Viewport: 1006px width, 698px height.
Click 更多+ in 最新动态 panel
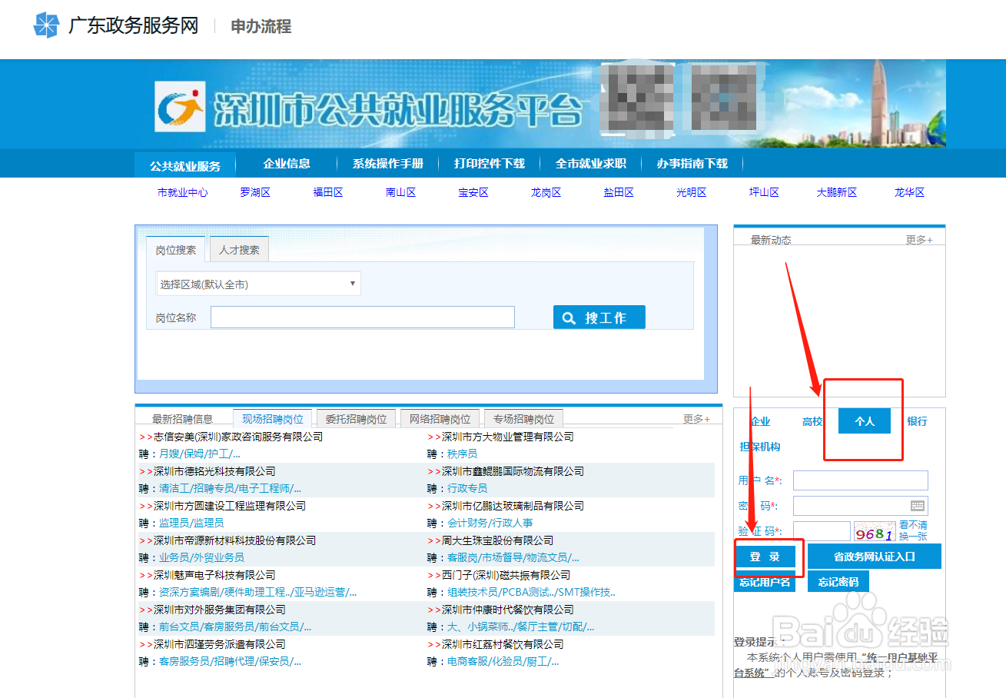click(919, 240)
